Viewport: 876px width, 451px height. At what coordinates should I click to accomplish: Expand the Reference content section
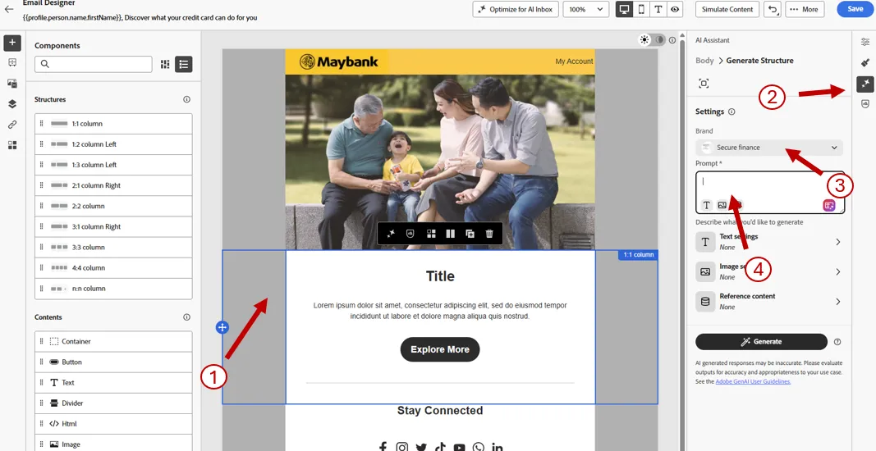tap(770, 302)
